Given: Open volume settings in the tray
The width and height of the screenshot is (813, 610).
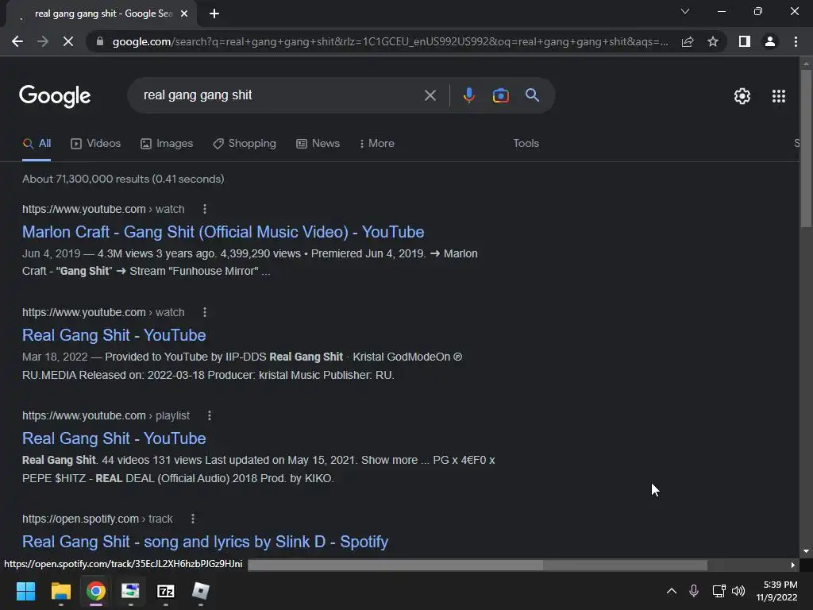Looking at the screenshot, I should pyautogui.click(x=738, y=591).
